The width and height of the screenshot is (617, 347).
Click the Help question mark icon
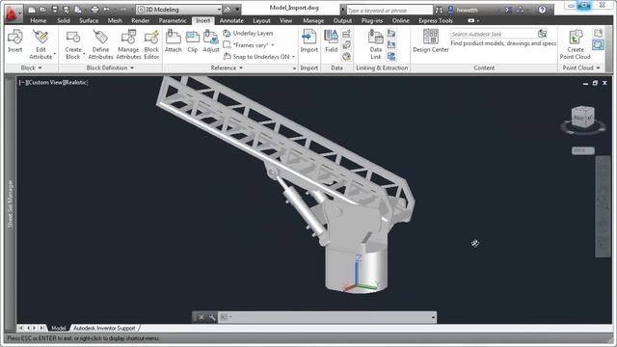pos(542,10)
